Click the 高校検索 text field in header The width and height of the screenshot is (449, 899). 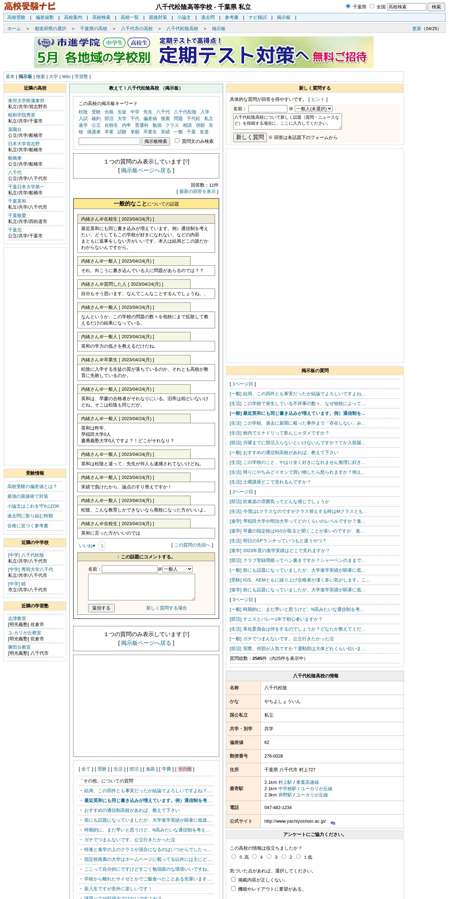[407, 7]
